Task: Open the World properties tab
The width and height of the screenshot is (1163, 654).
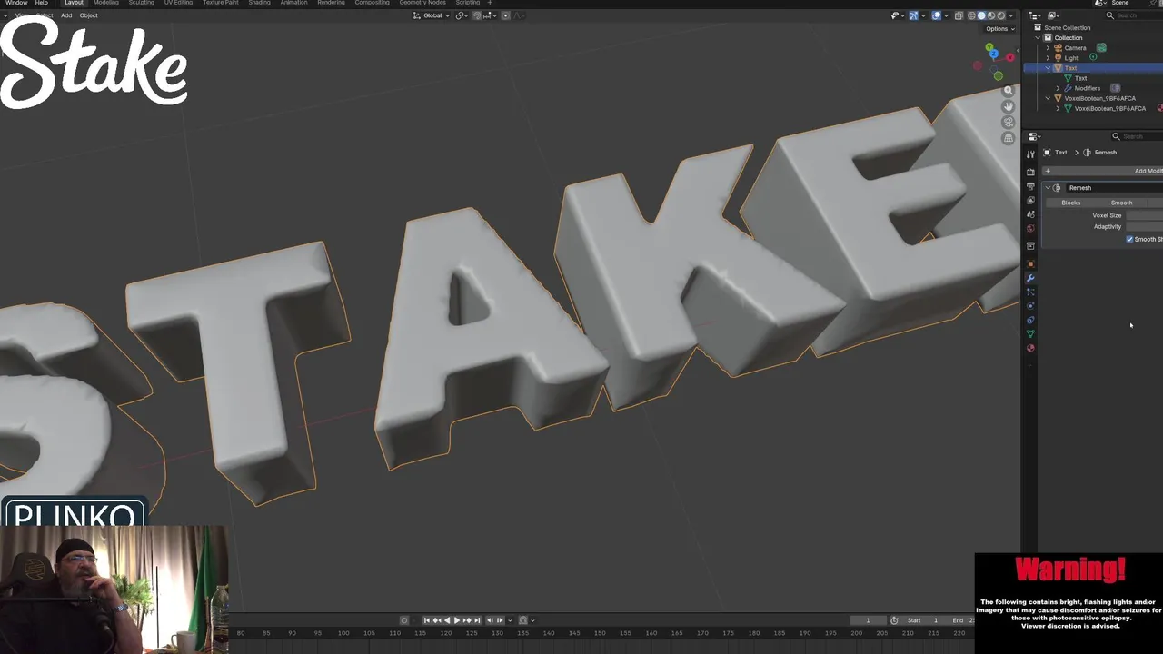Action: (1030, 228)
